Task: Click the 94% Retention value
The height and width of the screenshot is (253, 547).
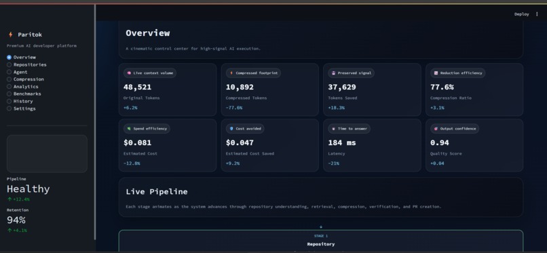Action: click(x=16, y=220)
